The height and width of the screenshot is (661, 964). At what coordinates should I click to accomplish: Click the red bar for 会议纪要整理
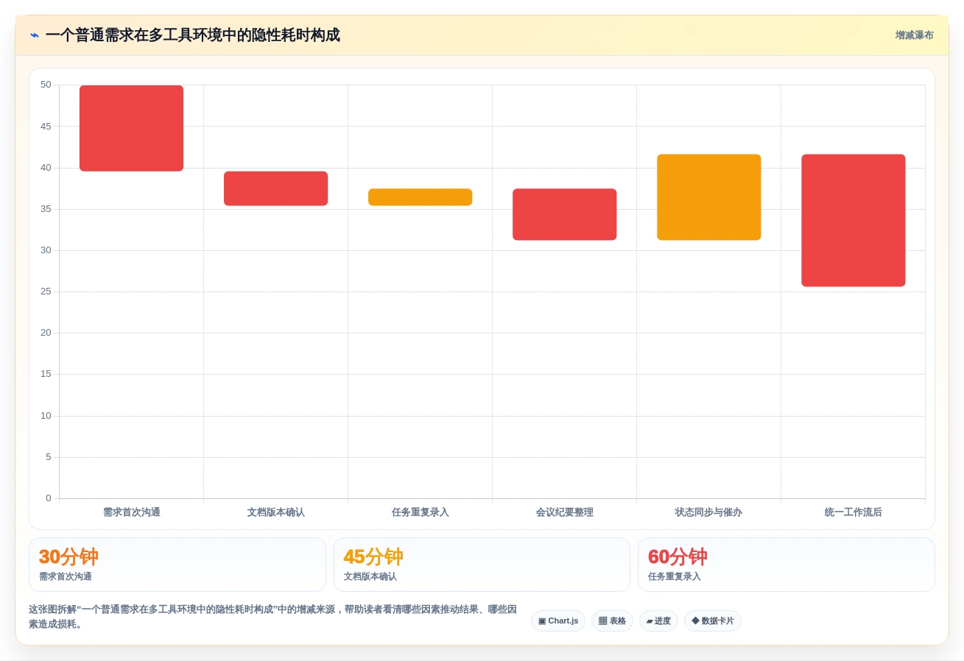[x=564, y=214]
